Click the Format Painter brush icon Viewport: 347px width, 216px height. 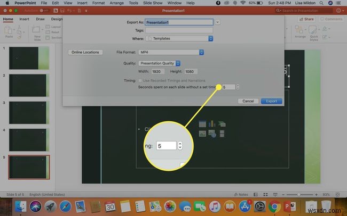point(19,37)
